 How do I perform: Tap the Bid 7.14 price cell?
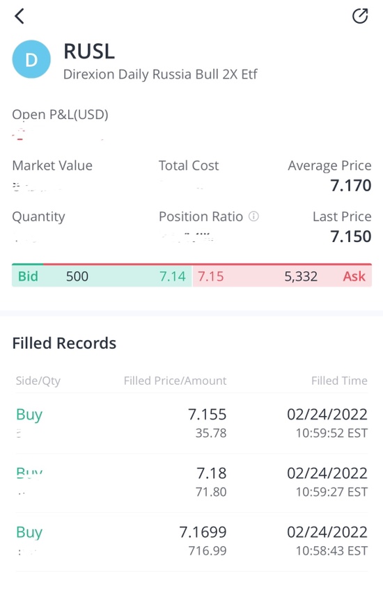pyautogui.click(x=173, y=277)
